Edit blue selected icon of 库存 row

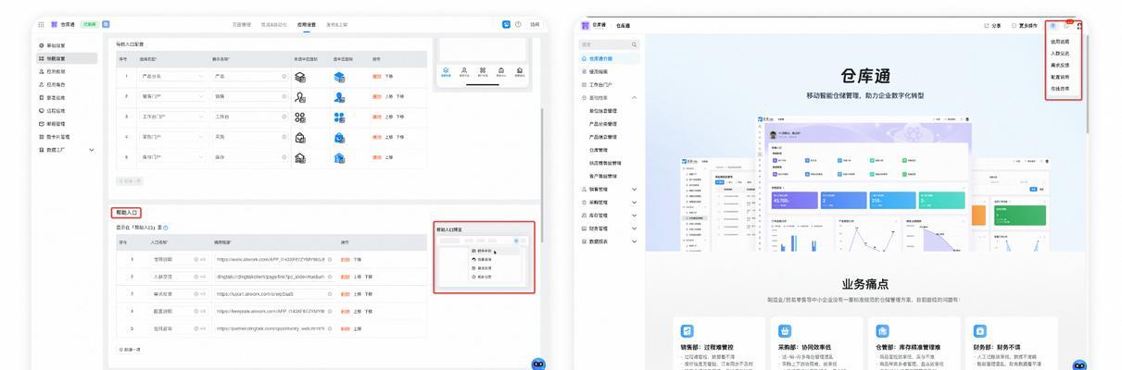[340, 157]
